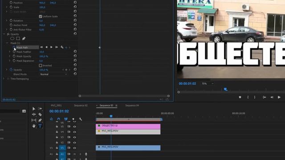Image resolution: width=285 pixels, height=160 pixels.
Task: Expand the Rotation property
Action: [x=7, y=21]
